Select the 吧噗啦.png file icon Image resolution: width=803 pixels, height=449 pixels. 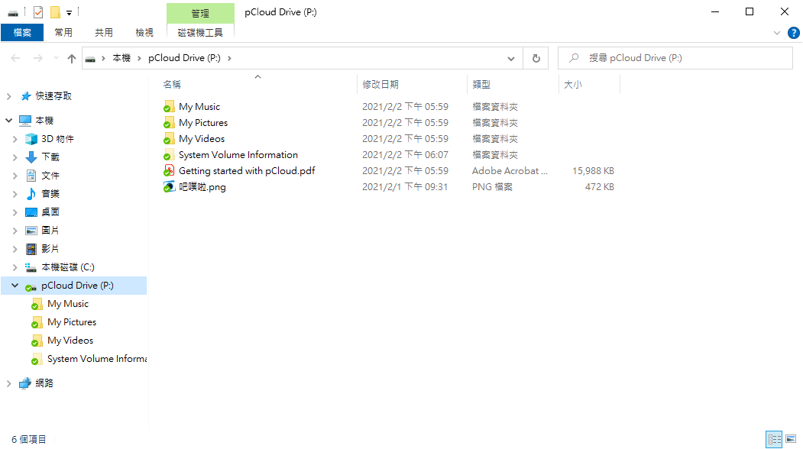[169, 187]
